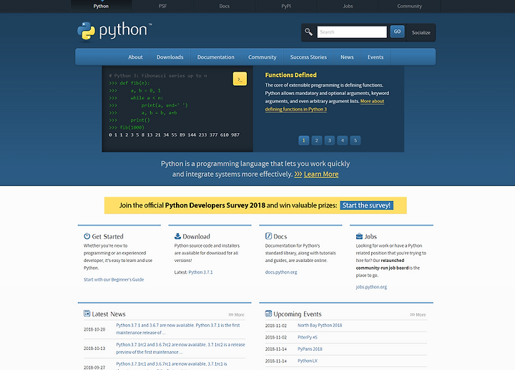Open the Latest News heading link
This screenshot has width=515, height=370.
tap(109, 313)
